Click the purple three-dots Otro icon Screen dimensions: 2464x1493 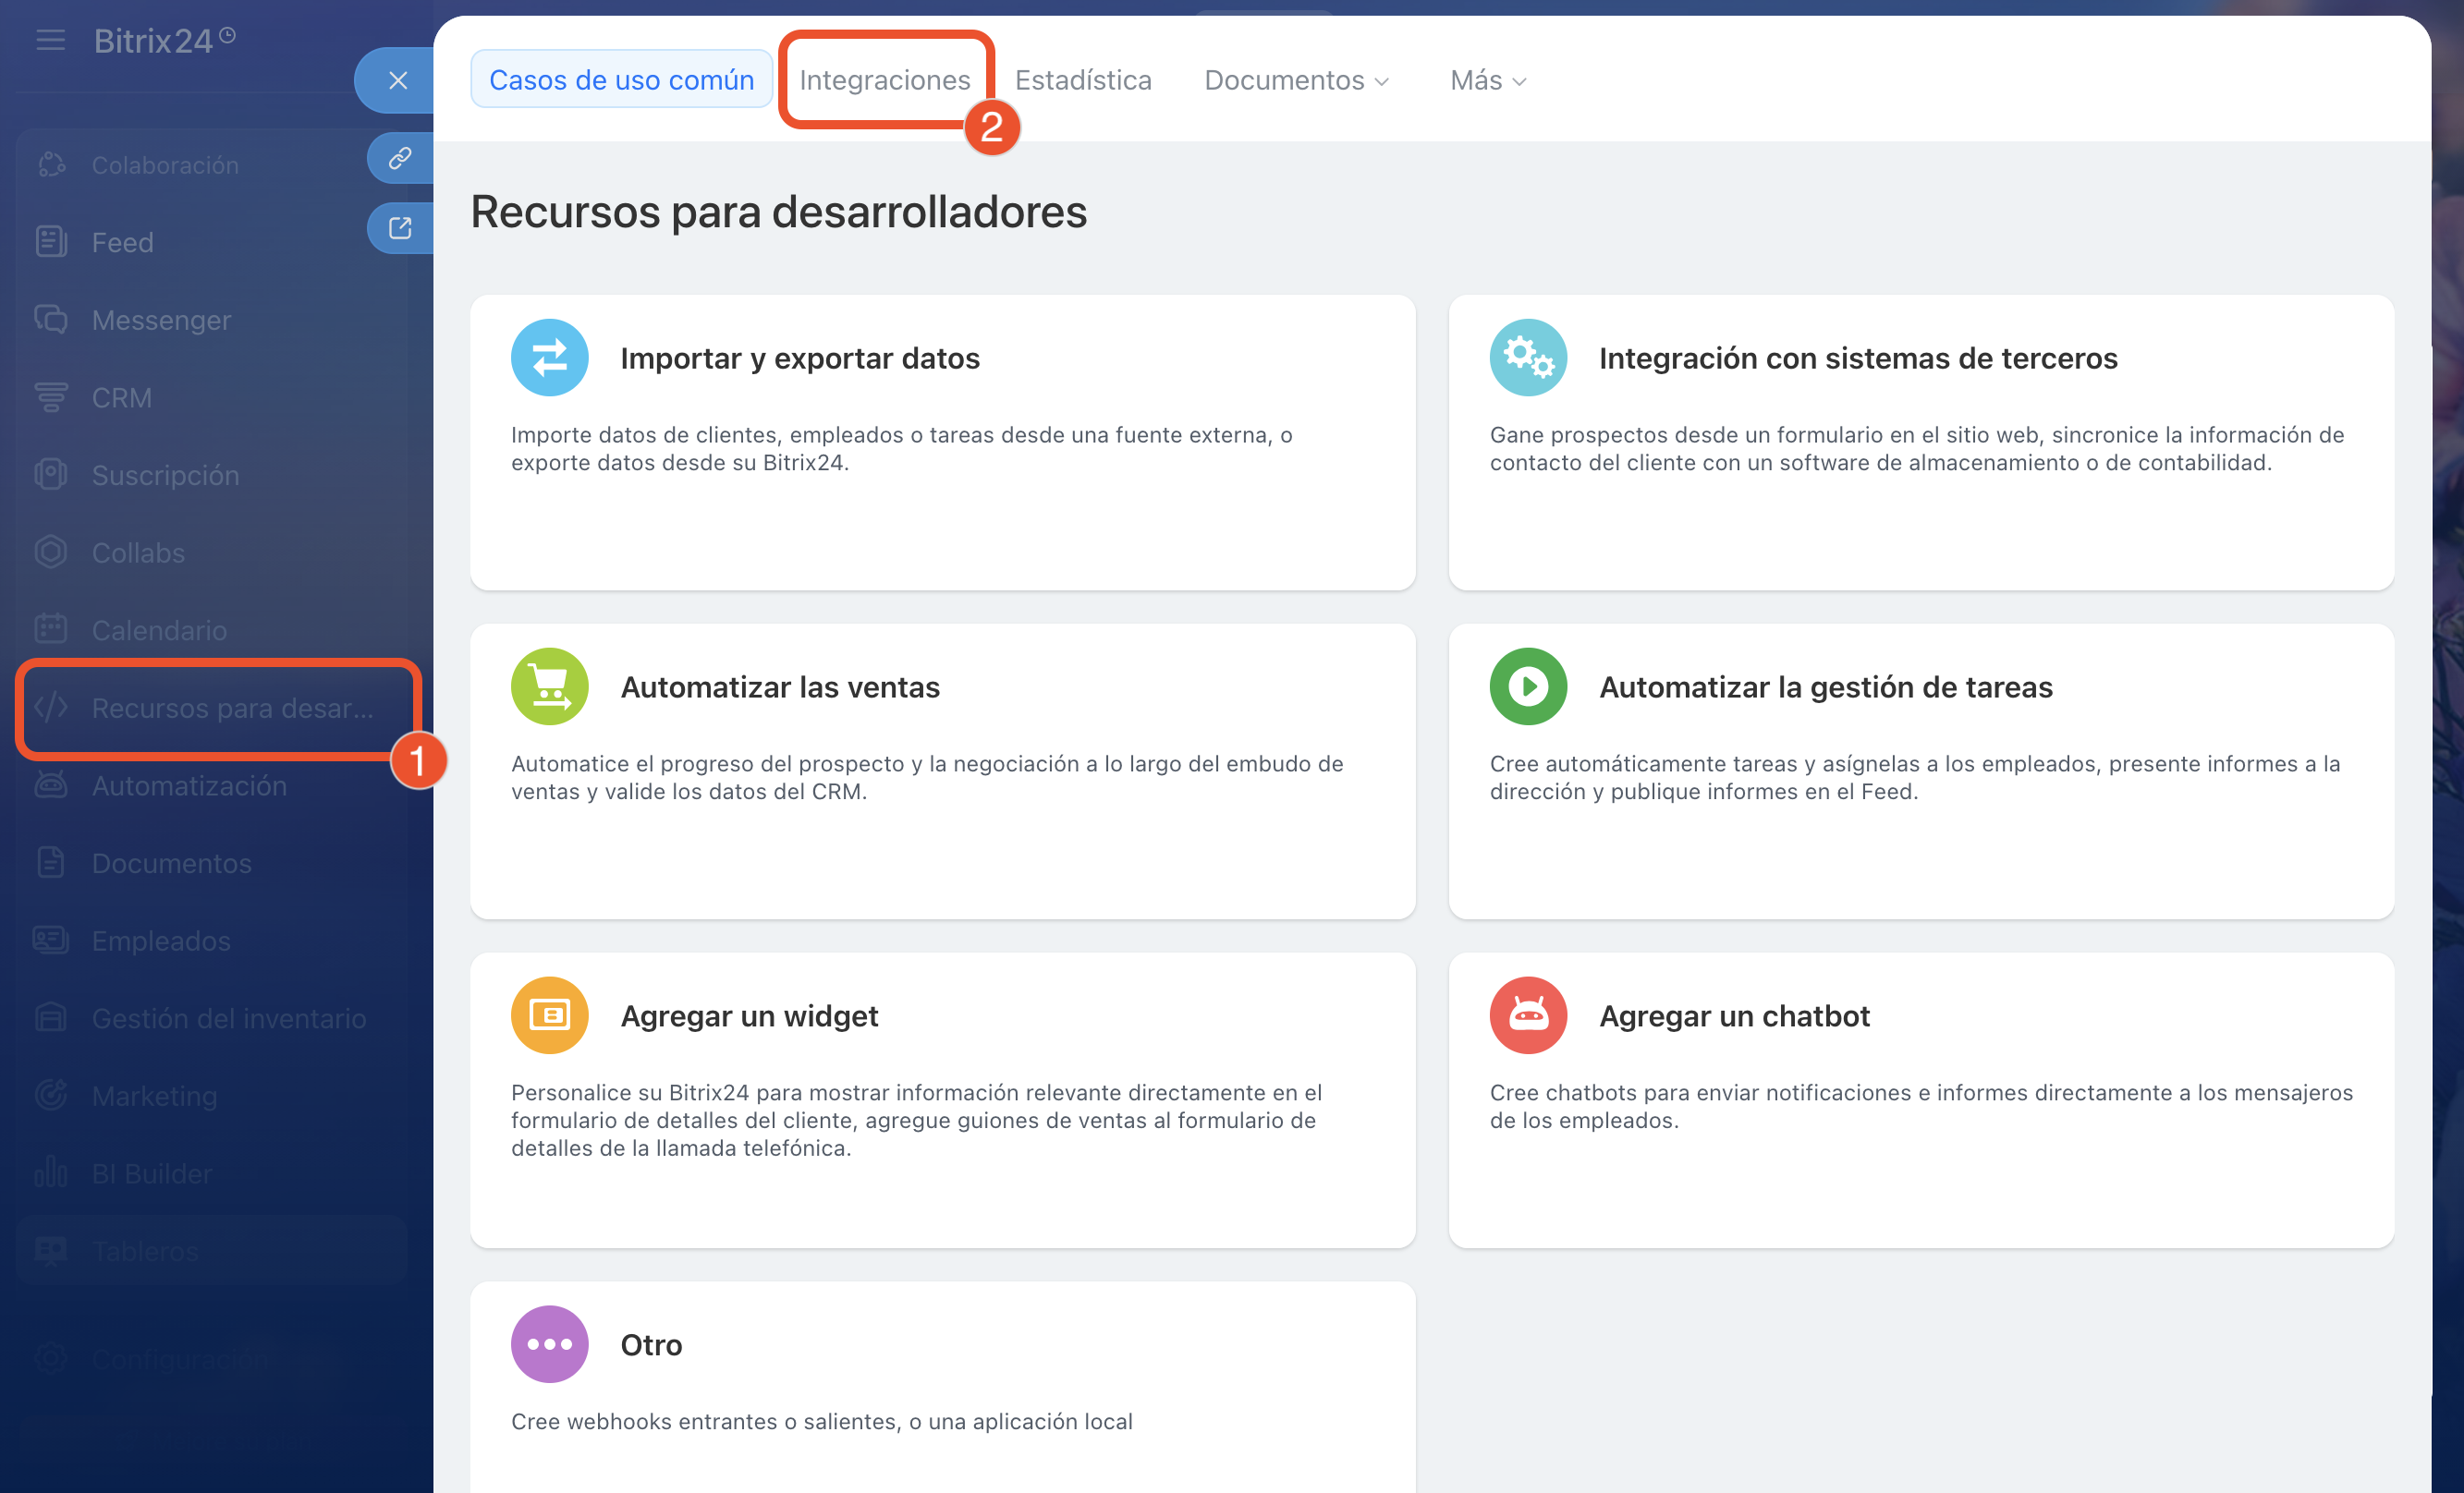point(549,1344)
